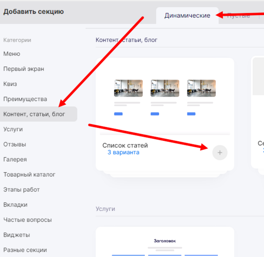Select first article thumbnail in Список статей preview
264x257 pixels.
(x=128, y=88)
